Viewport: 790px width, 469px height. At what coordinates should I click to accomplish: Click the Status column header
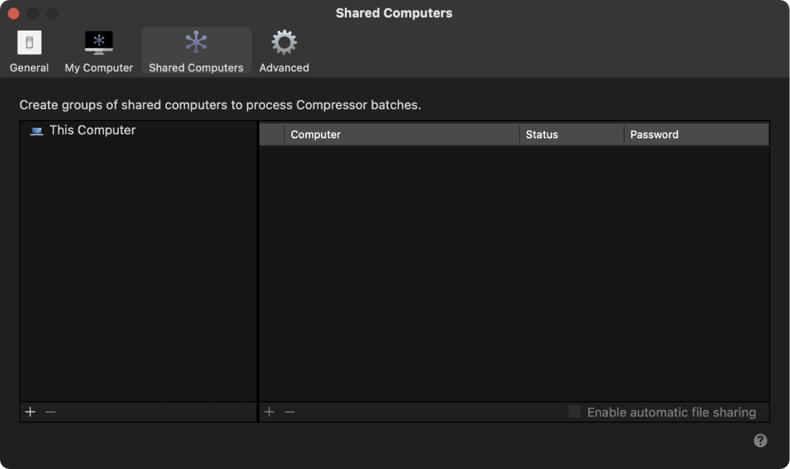(541, 134)
